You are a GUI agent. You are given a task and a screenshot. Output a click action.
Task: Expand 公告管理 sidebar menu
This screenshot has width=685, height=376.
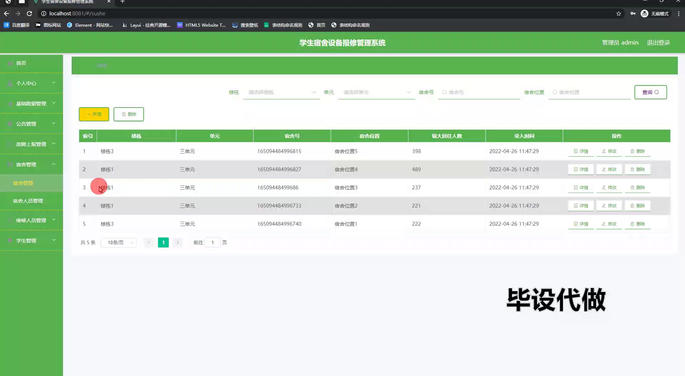pyautogui.click(x=31, y=124)
